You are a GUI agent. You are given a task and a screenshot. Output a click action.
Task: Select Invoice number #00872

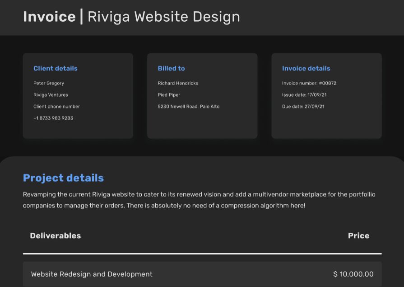pyautogui.click(x=309, y=83)
